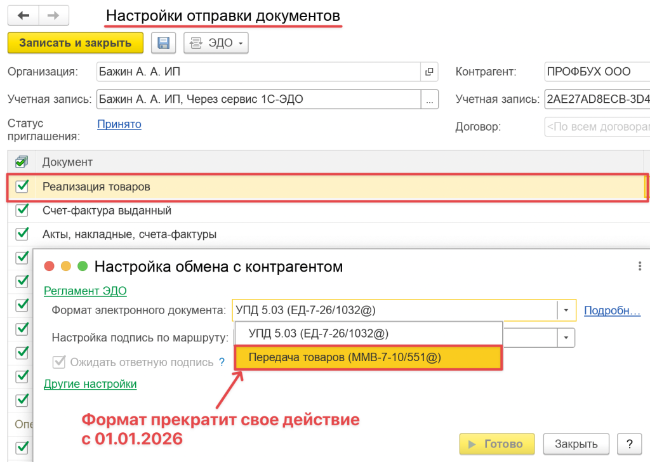650x462 pixels.
Task: Toggle the select-all checkbox icon in header
Action: [x=21, y=162]
